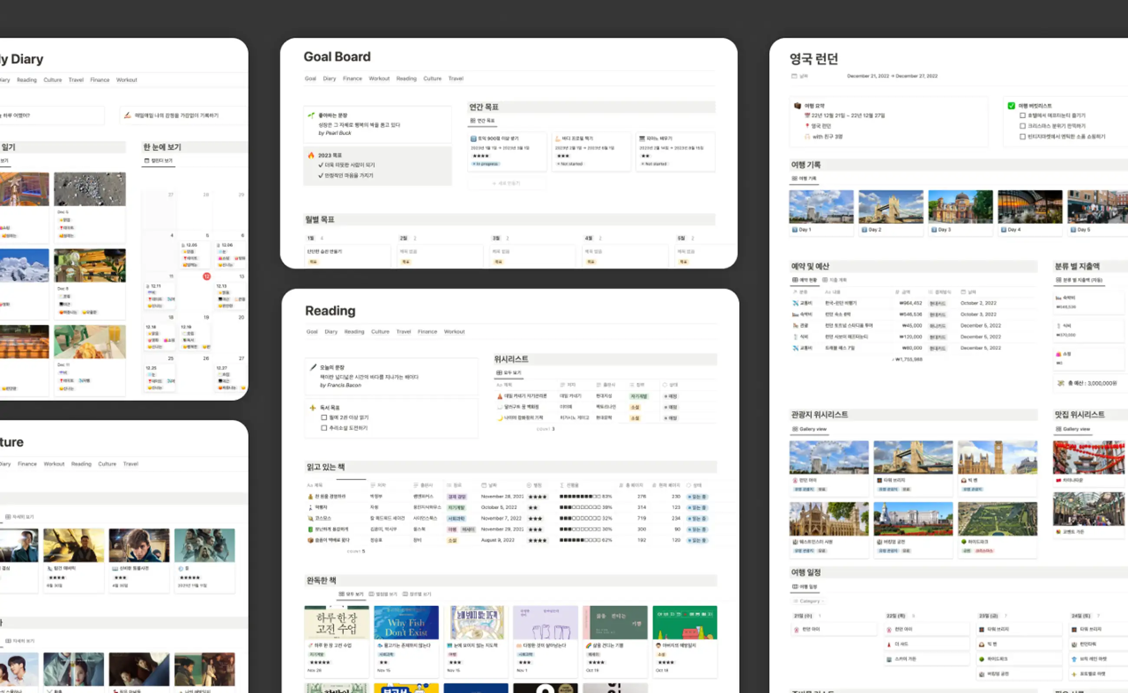Click the November 7, 2022 date cell
Viewport: 1128px width, 693px height.
(x=501, y=518)
